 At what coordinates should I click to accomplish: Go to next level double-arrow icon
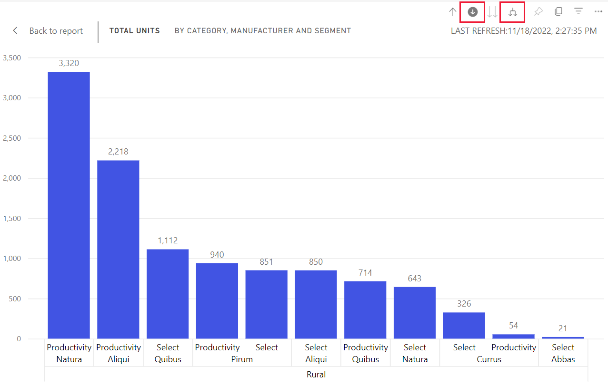click(x=492, y=12)
